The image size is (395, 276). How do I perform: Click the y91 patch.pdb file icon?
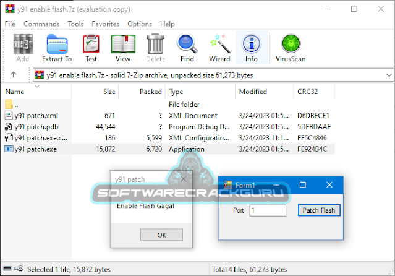9,127
